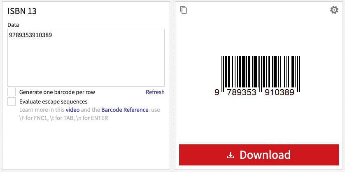Click the Data field label
The image size is (345, 172).
click(x=13, y=25)
